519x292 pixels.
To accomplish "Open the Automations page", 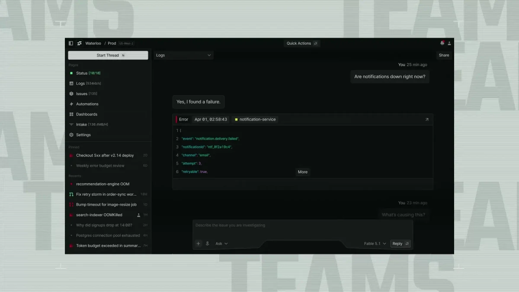I will (87, 104).
